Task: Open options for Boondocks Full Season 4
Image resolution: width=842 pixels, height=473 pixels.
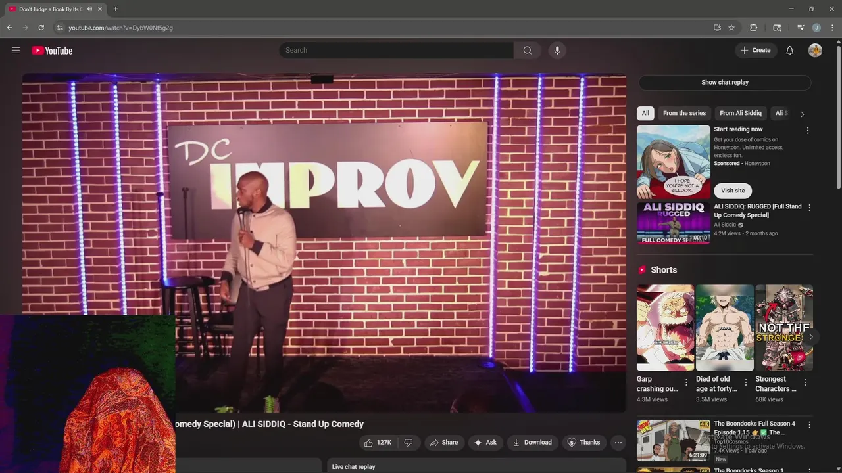Action: (809, 425)
